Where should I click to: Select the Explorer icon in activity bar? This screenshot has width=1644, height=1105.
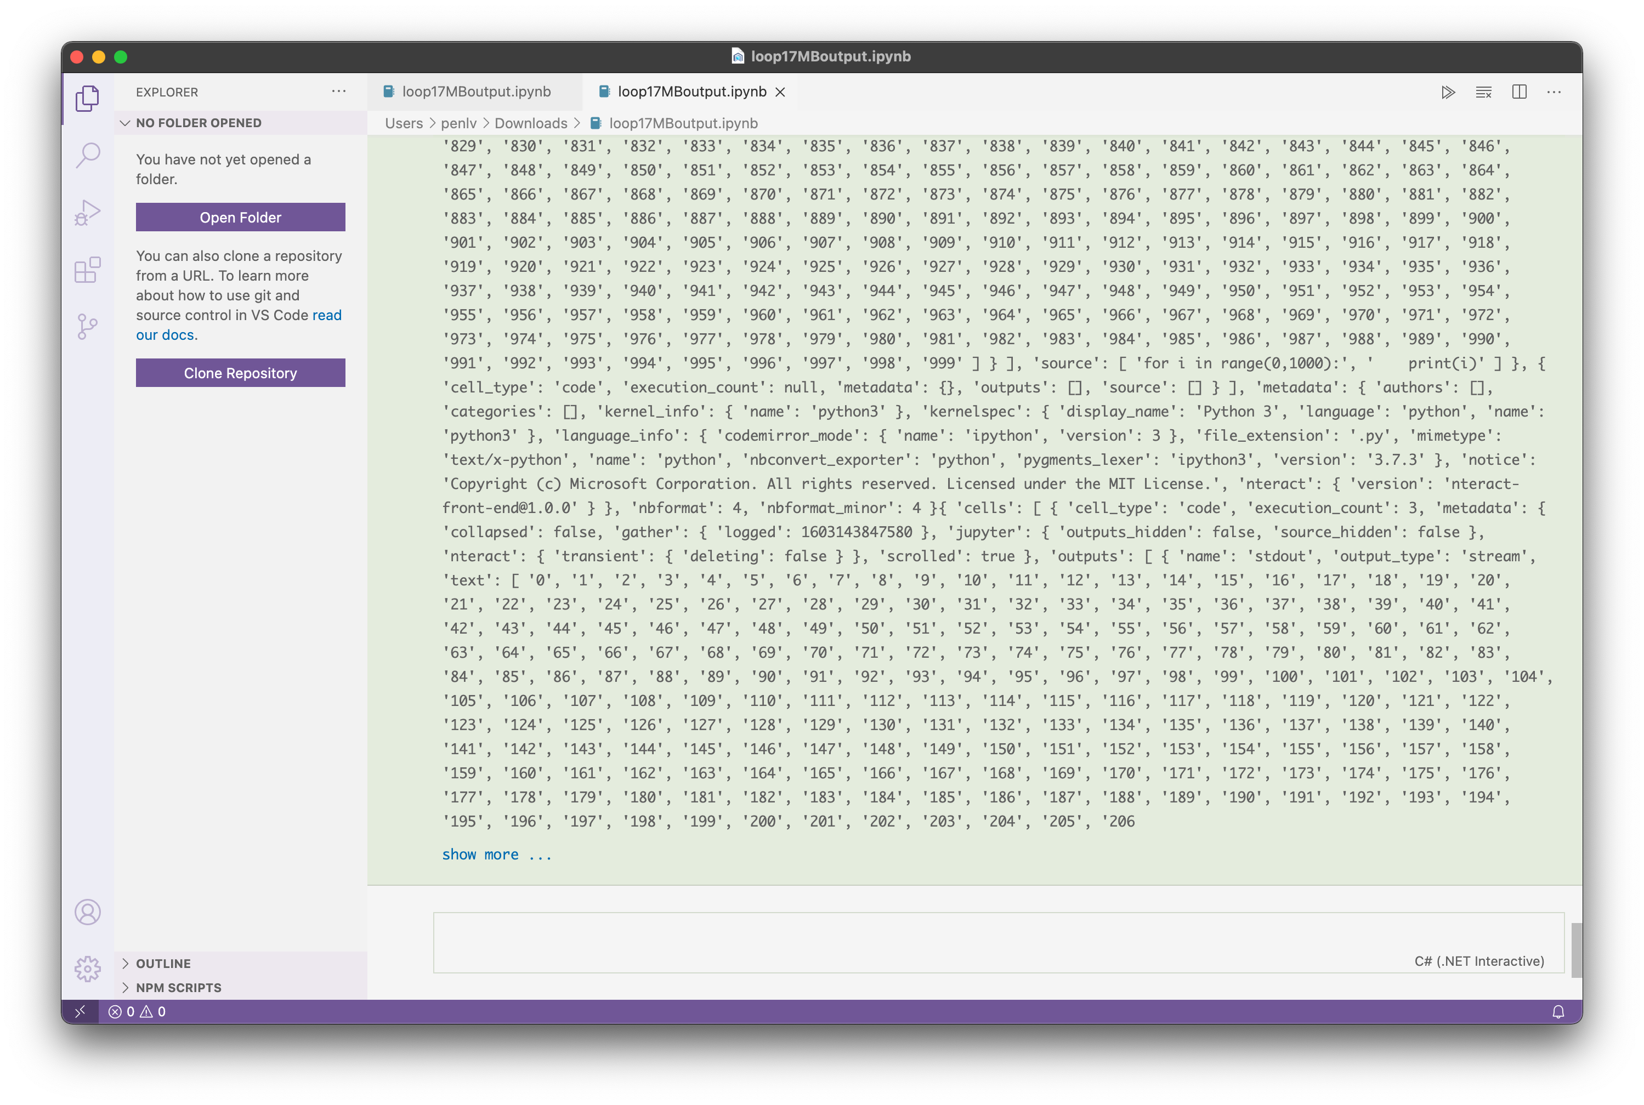(x=87, y=98)
